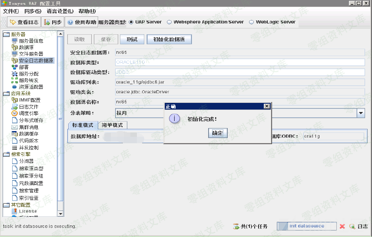Click the 同步 toolbar button
372x237 pixels.
tap(53, 22)
